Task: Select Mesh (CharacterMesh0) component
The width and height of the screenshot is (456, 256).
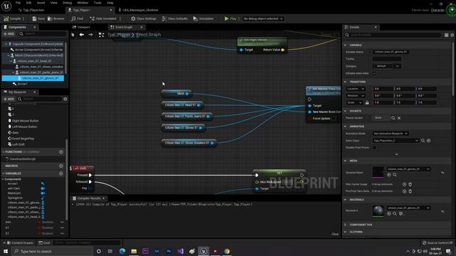Action: click(x=36, y=55)
